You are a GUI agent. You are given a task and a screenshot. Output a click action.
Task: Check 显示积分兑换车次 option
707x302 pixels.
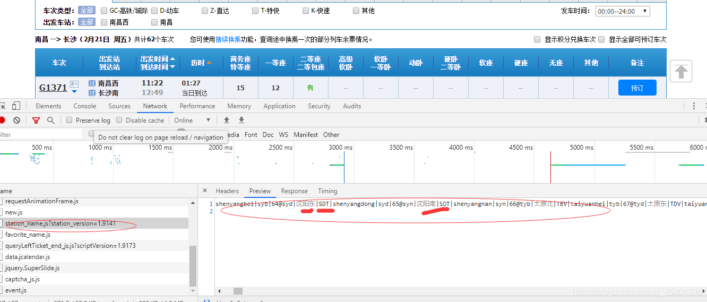537,39
